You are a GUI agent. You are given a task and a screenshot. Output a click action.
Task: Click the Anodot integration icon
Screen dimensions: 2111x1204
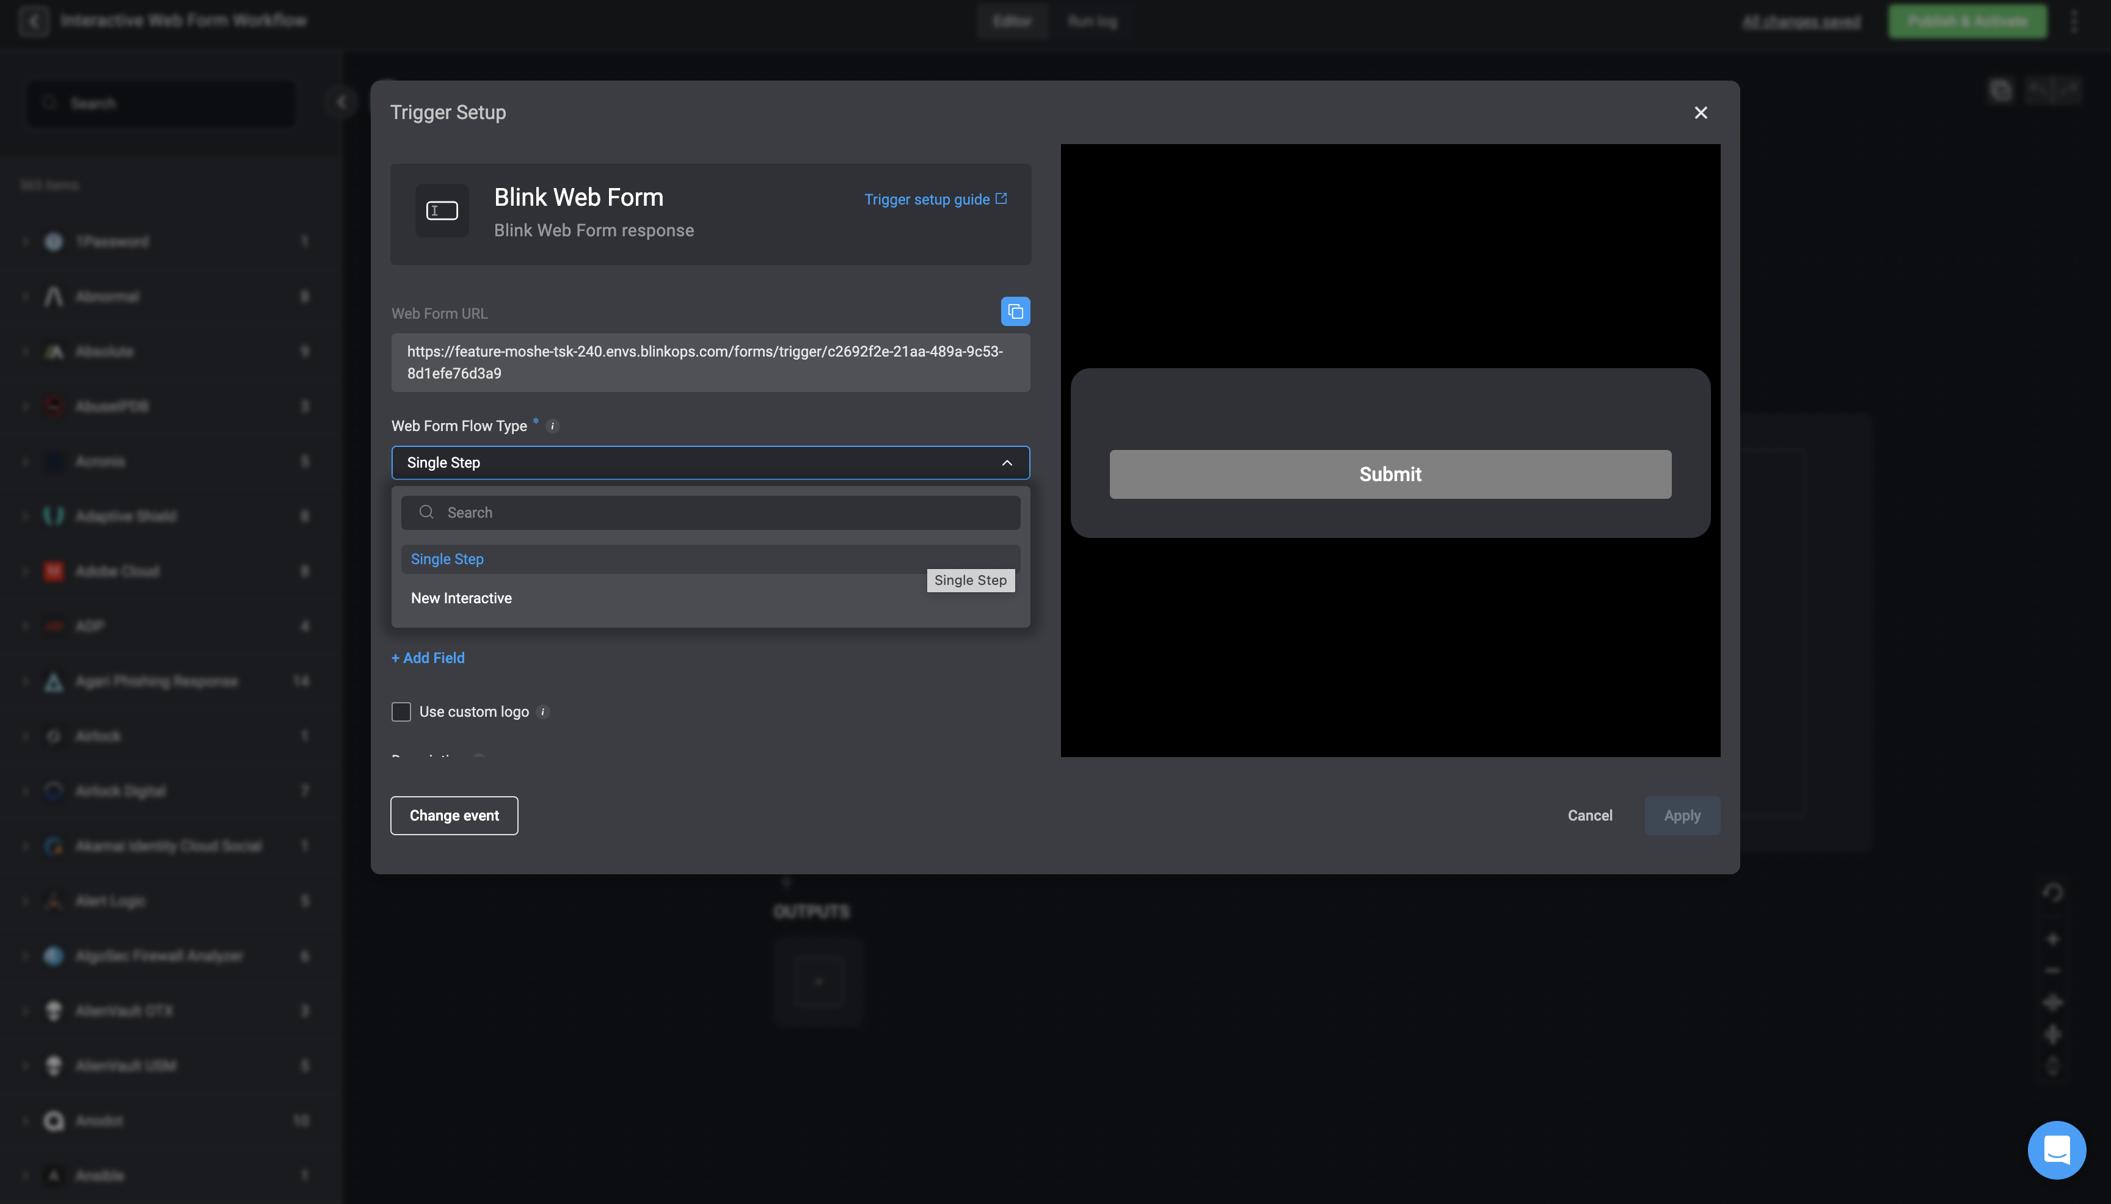54,1120
